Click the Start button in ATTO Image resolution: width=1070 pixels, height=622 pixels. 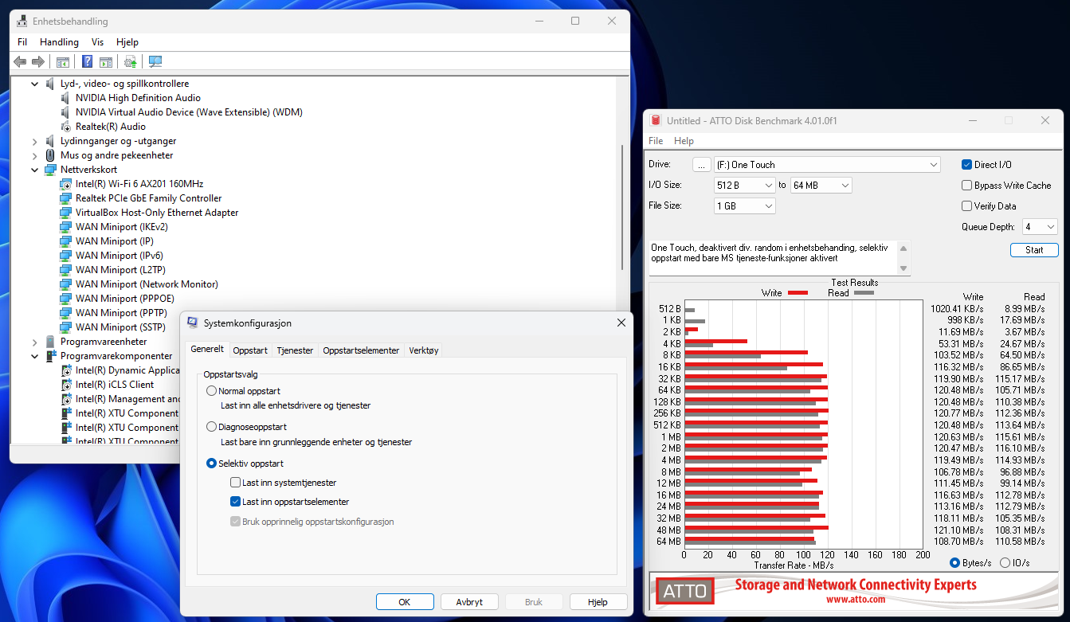(x=1034, y=250)
